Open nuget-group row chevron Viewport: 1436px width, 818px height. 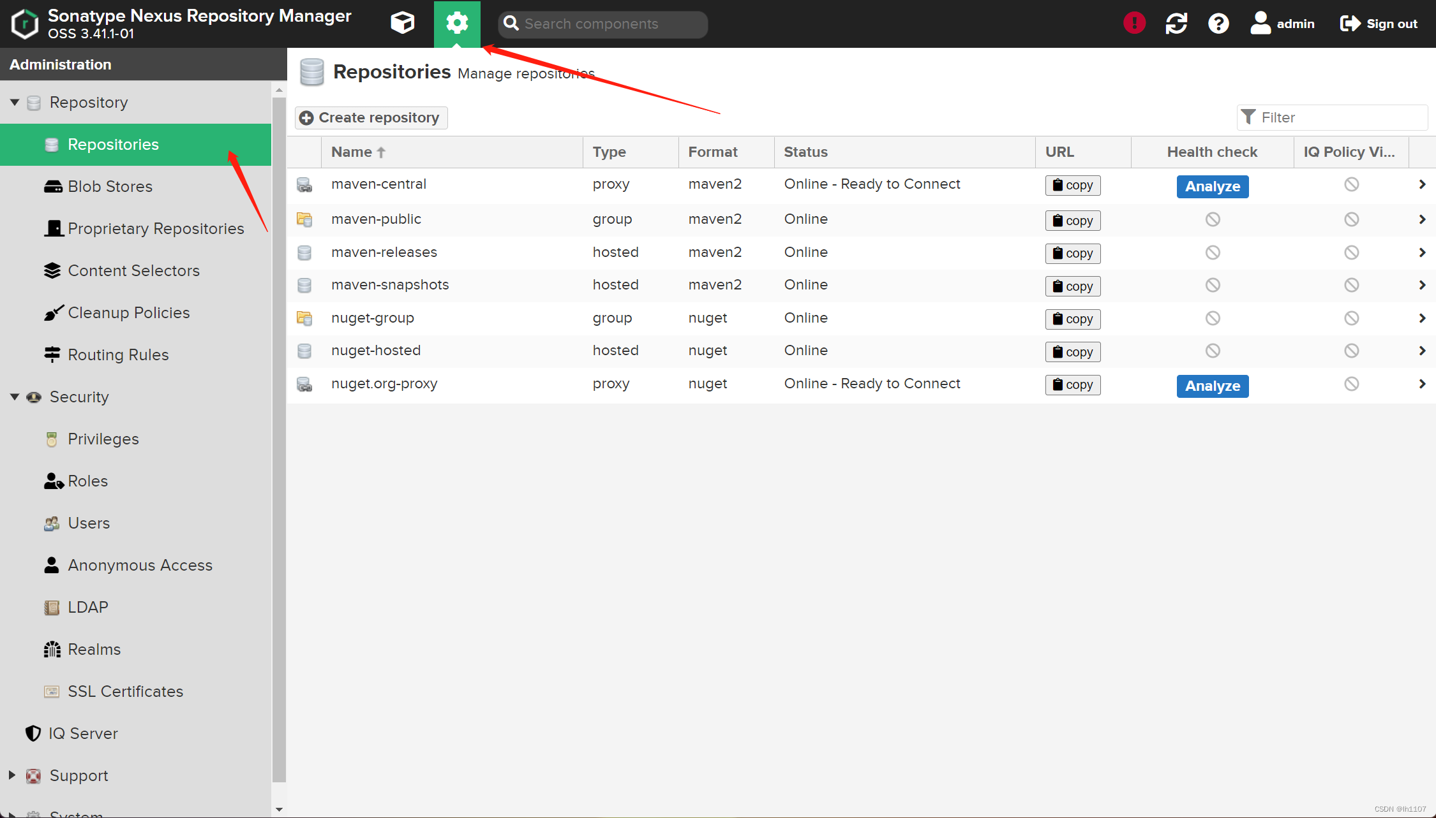pyautogui.click(x=1422, y=318)
